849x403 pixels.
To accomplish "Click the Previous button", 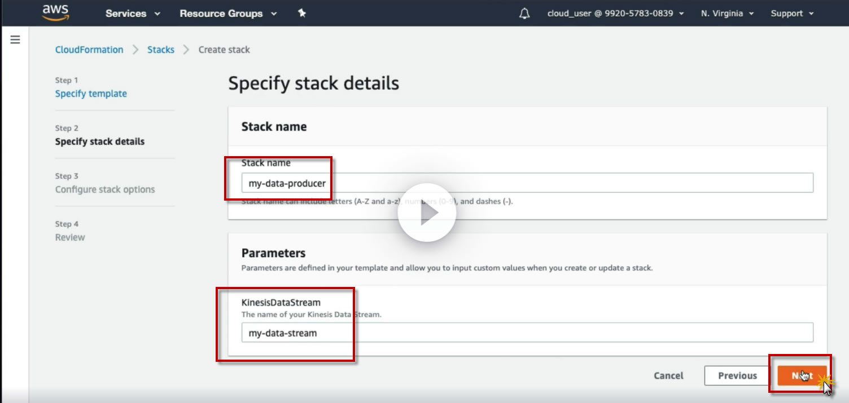I will pos(737,376).
